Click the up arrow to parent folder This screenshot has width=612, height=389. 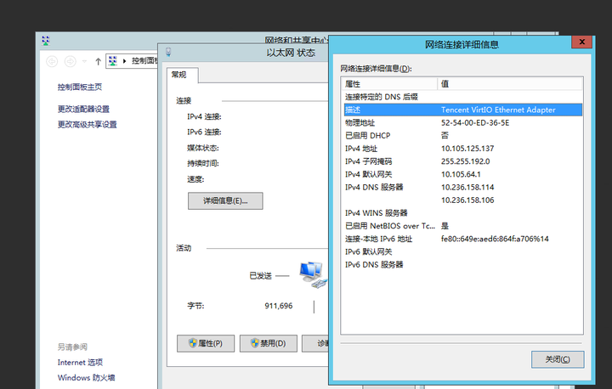pyautogui.click(x=98, y=61)
